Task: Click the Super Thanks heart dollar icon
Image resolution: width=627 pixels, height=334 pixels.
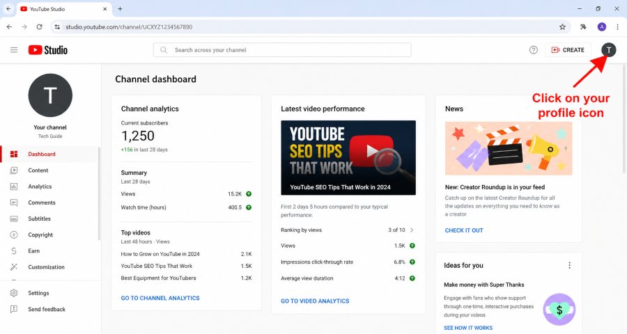Action: pyautogui.click(x=559, y=310)
